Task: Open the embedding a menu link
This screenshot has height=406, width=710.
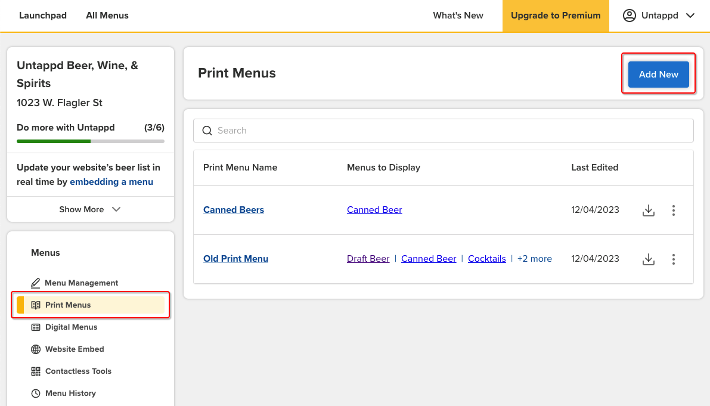Action: click(111, 182)
